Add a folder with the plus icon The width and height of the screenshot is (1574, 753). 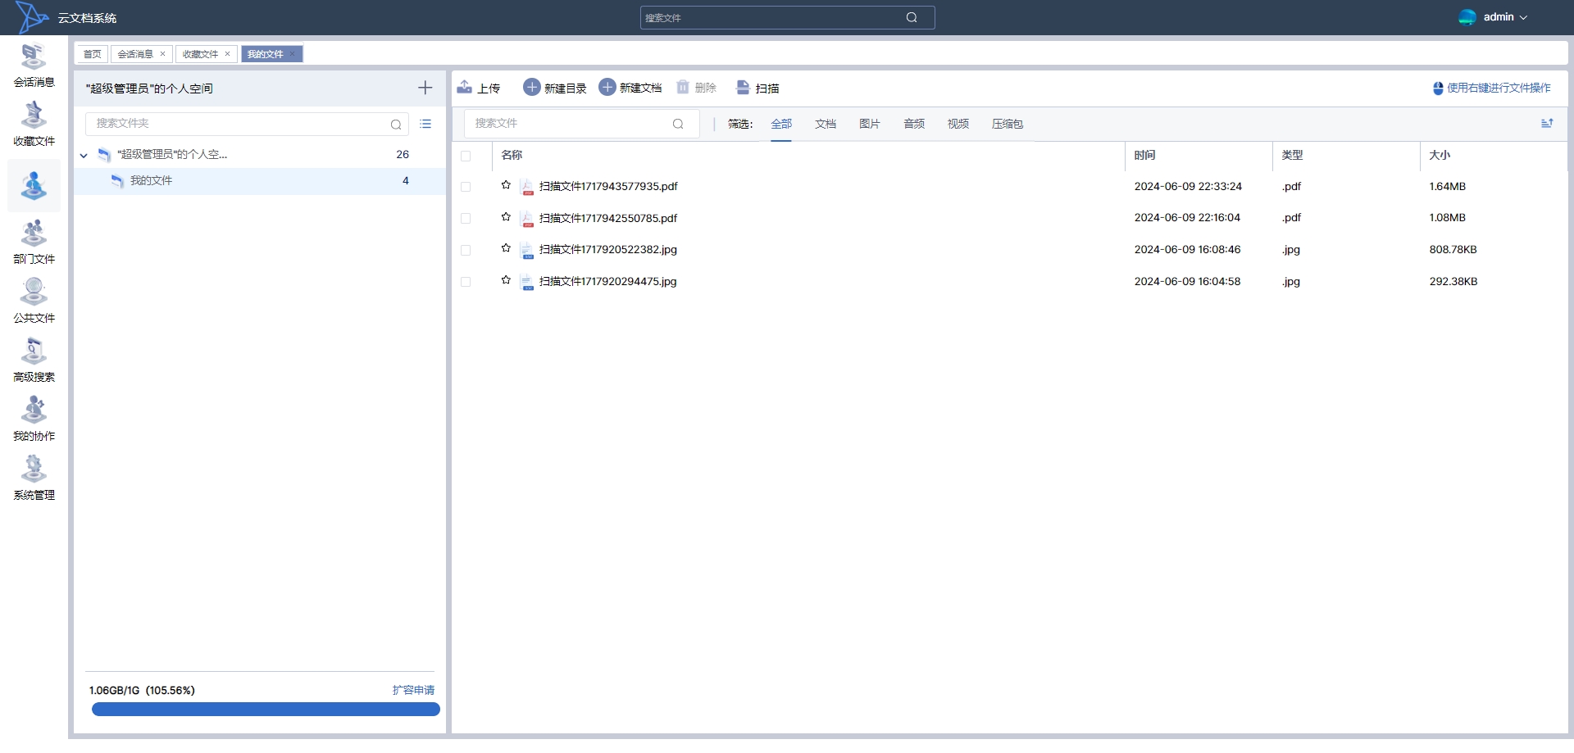pos(425,88)
